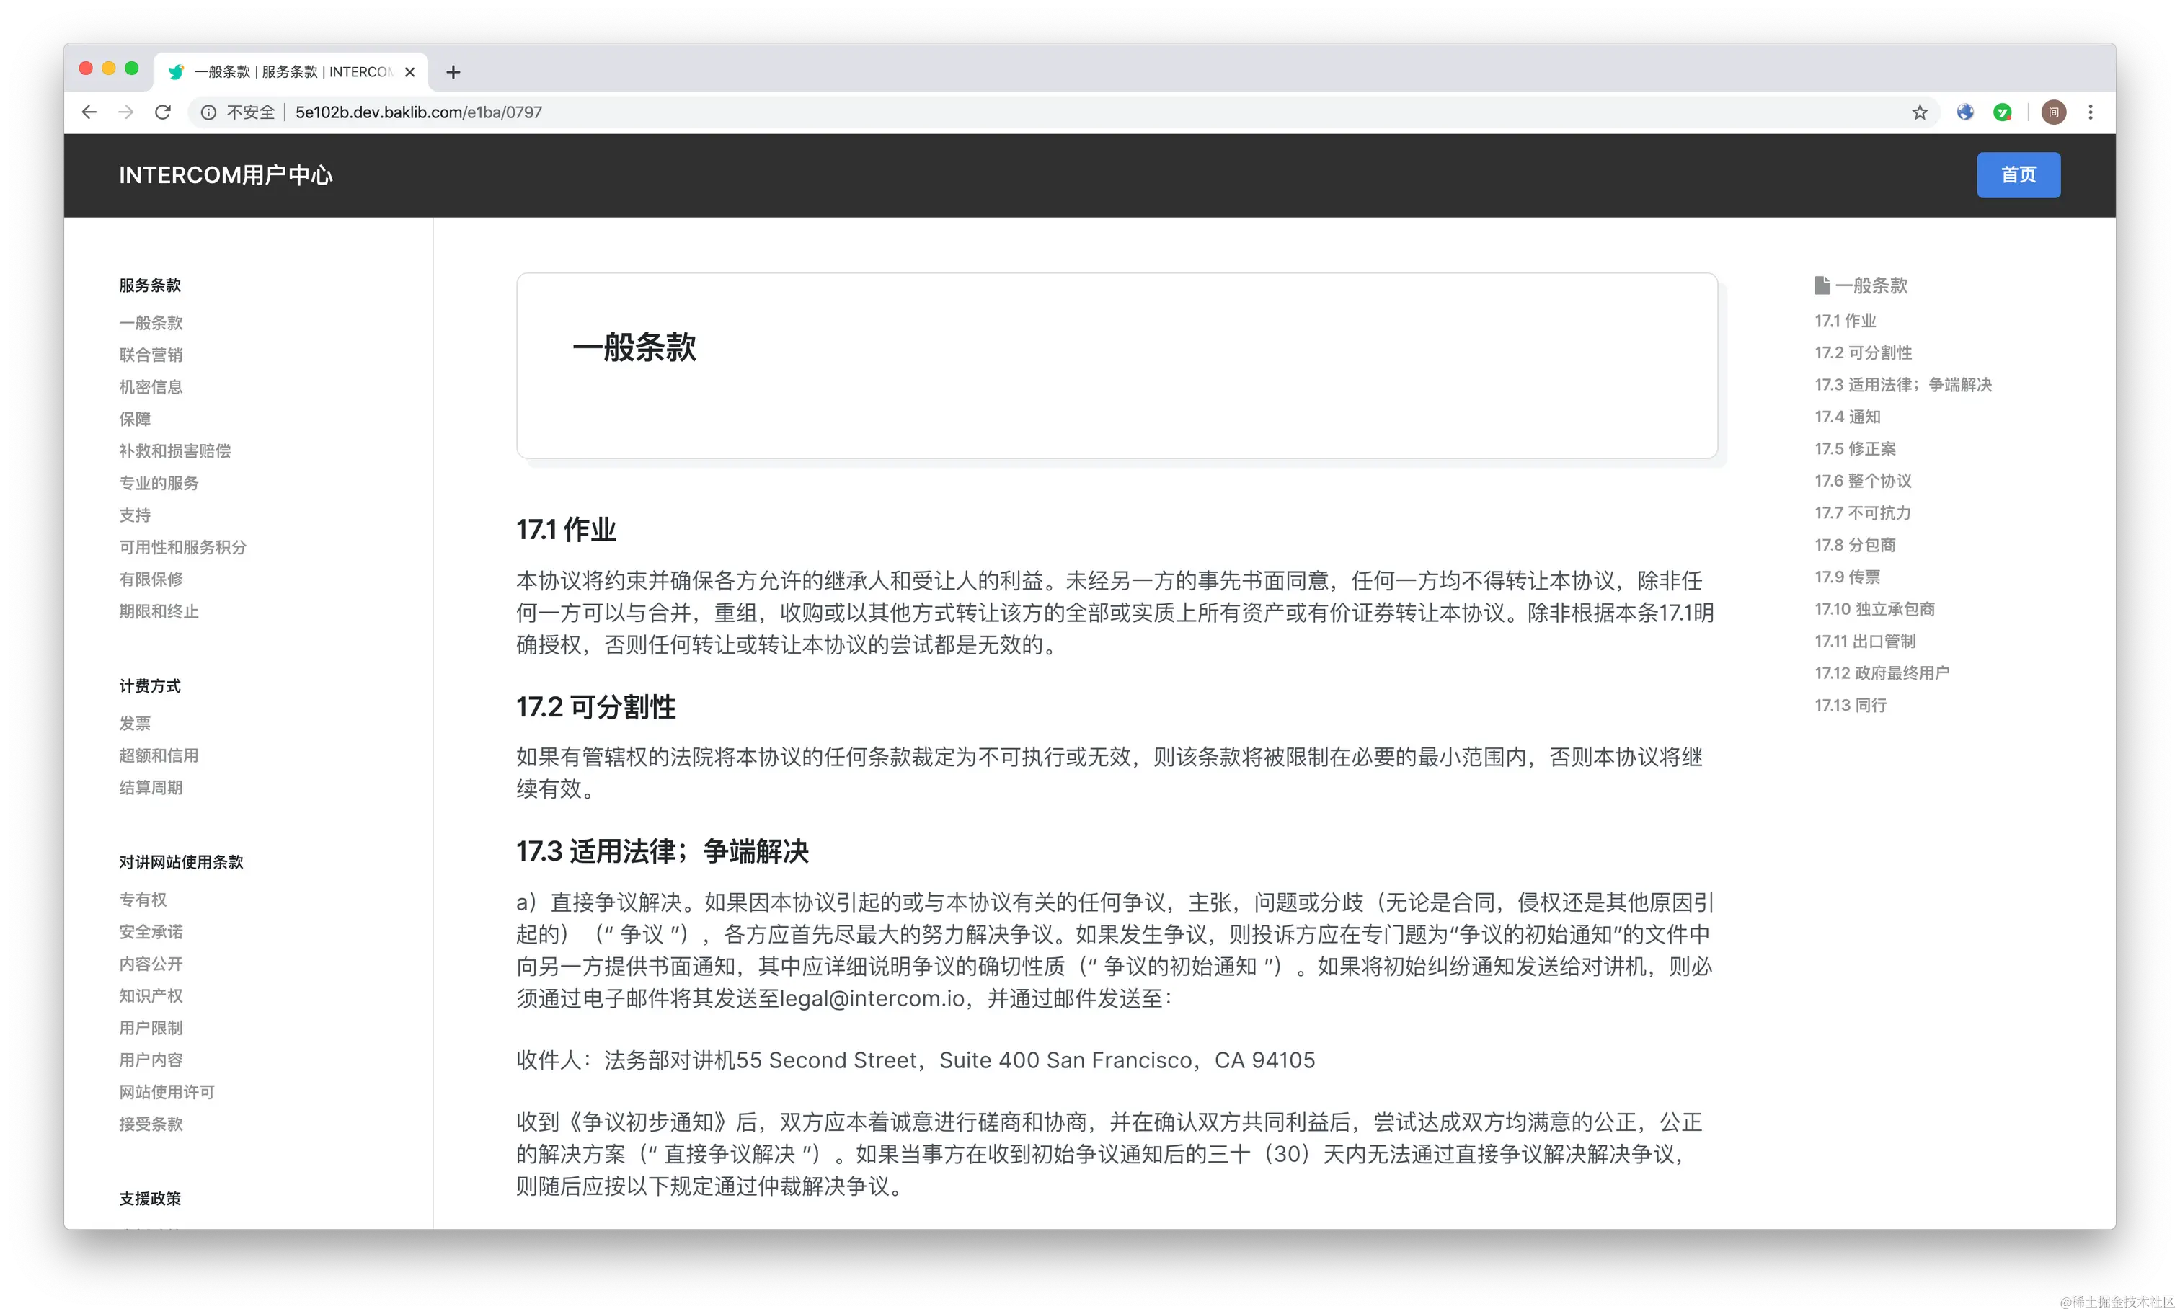Click the browser back arrow
Viewport: 2180px width, 1314px height.
pos(89,112)
